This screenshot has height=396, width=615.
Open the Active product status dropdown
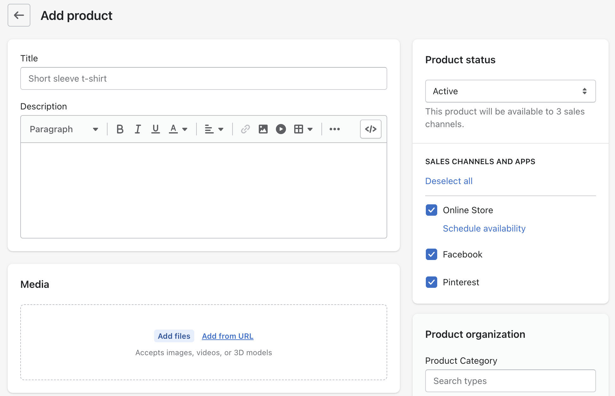(x=510, y=91)
